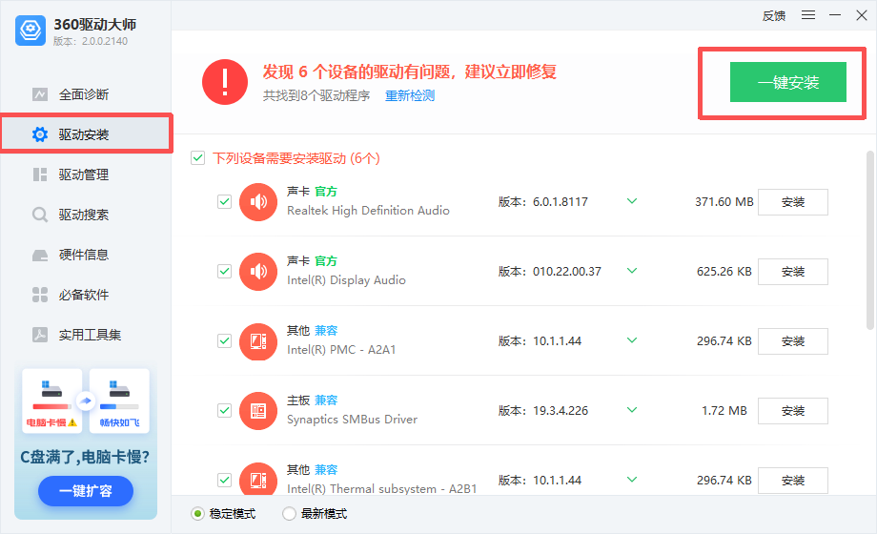Click the Intel(R) Display Audio speaker icon

(x=257, y=272)
